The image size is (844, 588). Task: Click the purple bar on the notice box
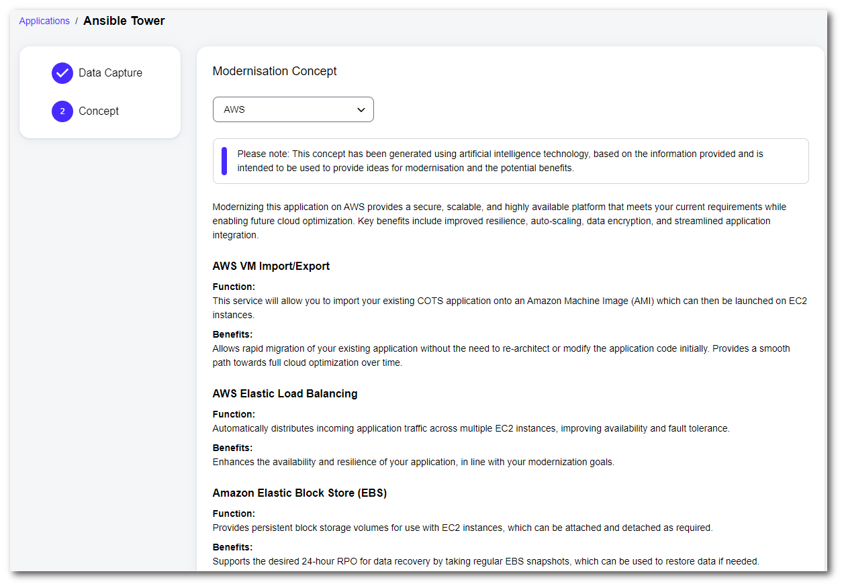[x=224, y=161]
